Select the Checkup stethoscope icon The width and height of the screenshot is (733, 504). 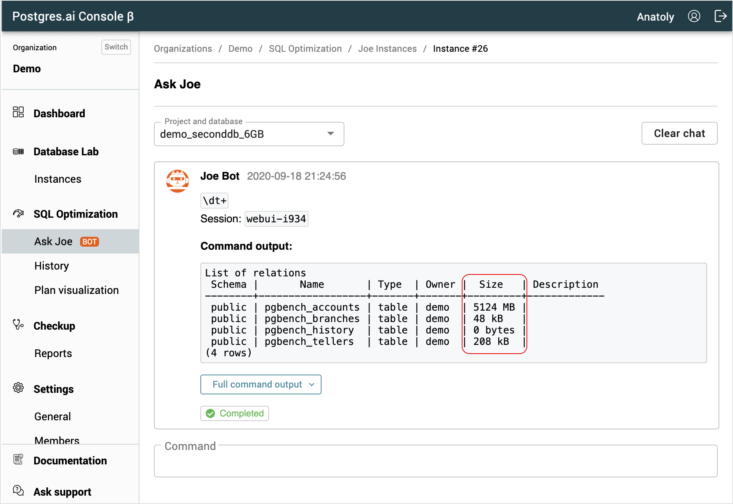point(18,325)
